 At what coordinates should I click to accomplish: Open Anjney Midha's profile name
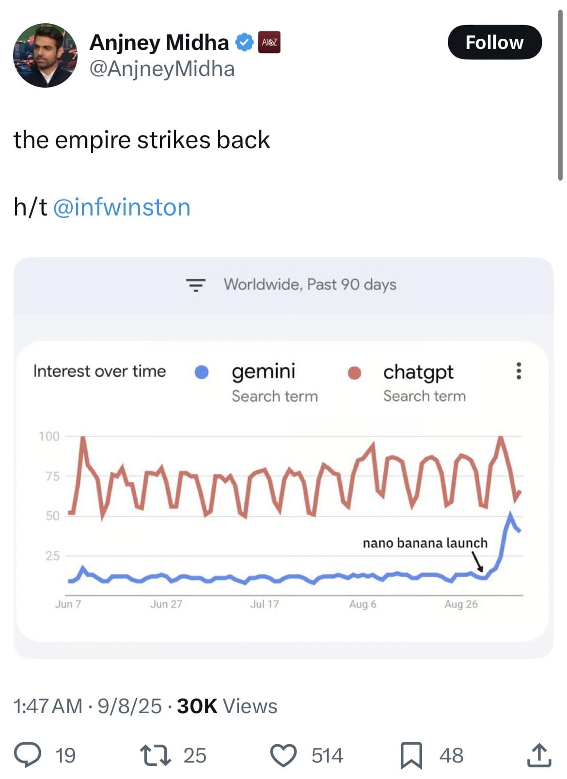pyautogui.click(x=160, y=42)
